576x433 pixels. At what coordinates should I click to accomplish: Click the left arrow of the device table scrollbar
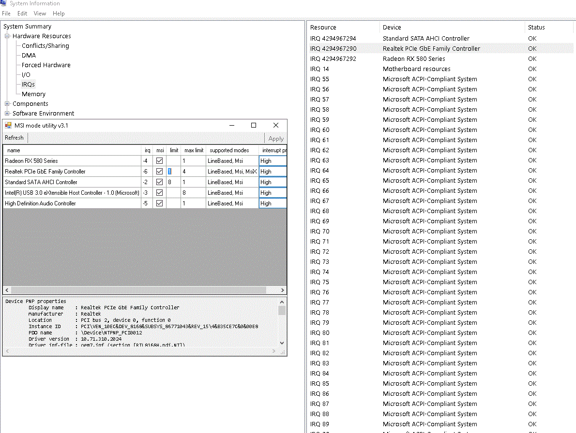coord(7,290)
